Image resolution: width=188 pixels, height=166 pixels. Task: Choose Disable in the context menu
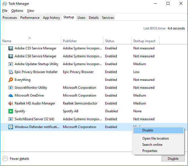pyautogui.click(x=158, y=130)
